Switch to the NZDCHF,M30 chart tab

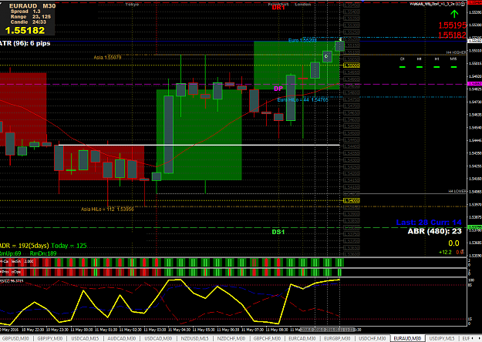pyautogui.click(x=231, y=338)
